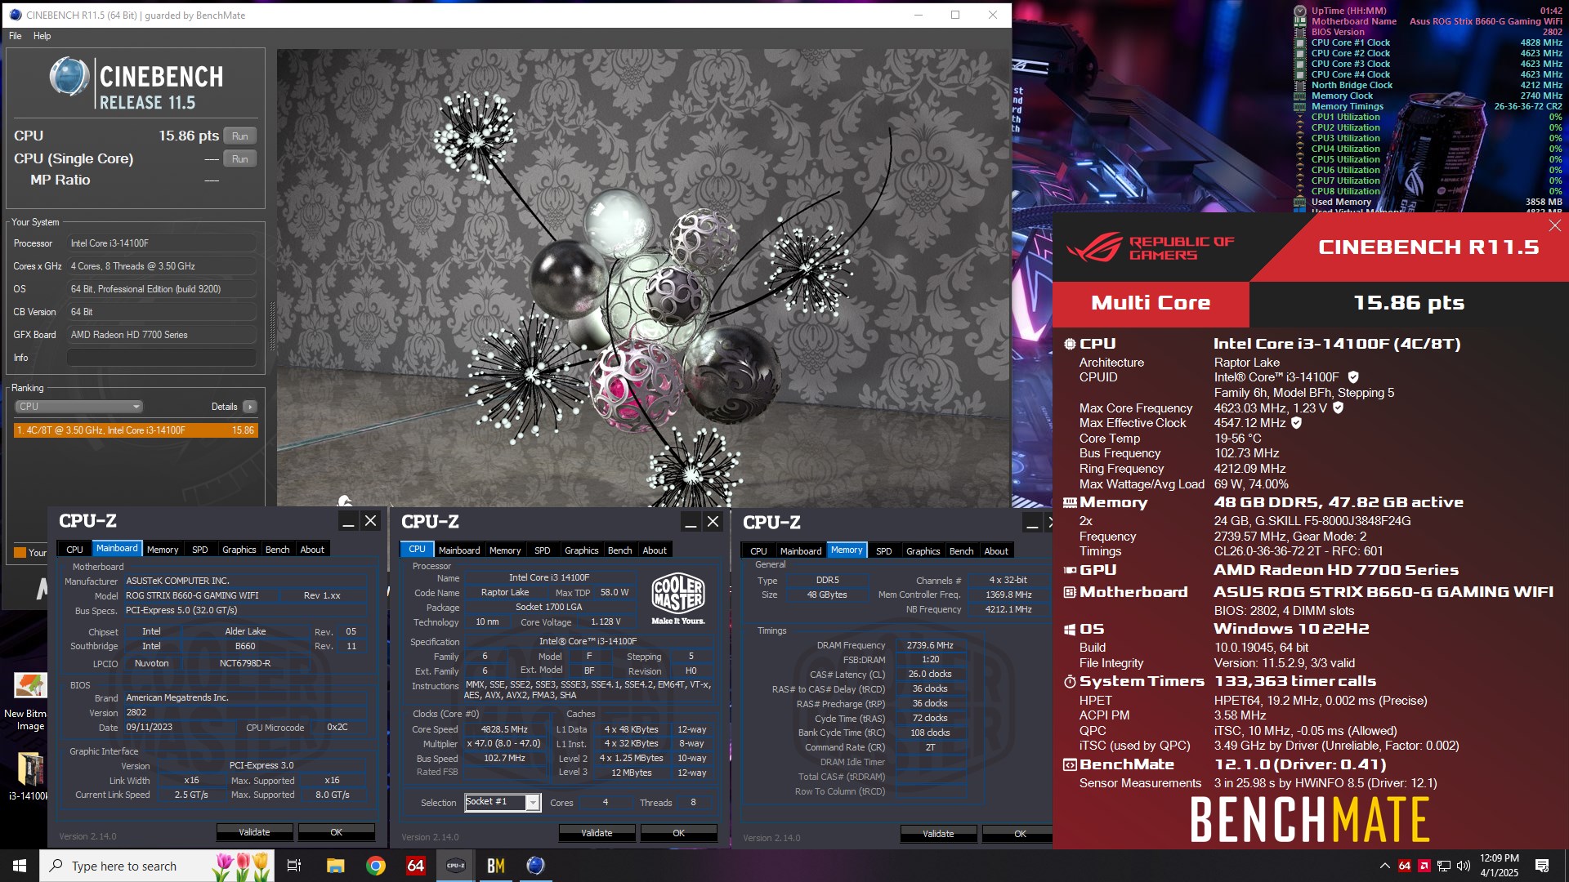
Task: Minimize the Mainboard CPU-Z window
Action: pos(348,521)
